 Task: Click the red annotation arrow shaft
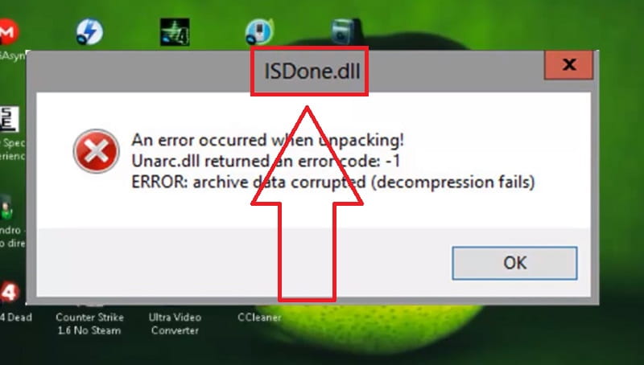point(308,251)
